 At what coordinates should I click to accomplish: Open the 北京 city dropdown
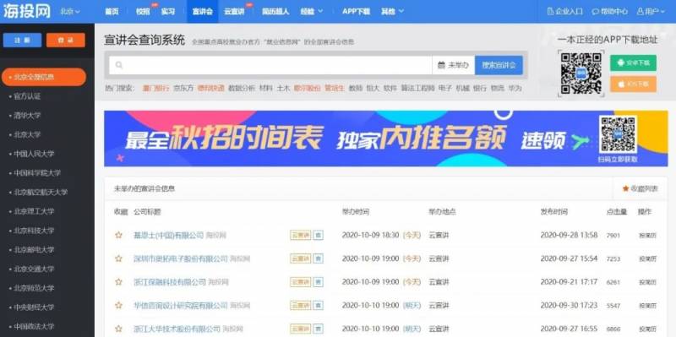70,12
